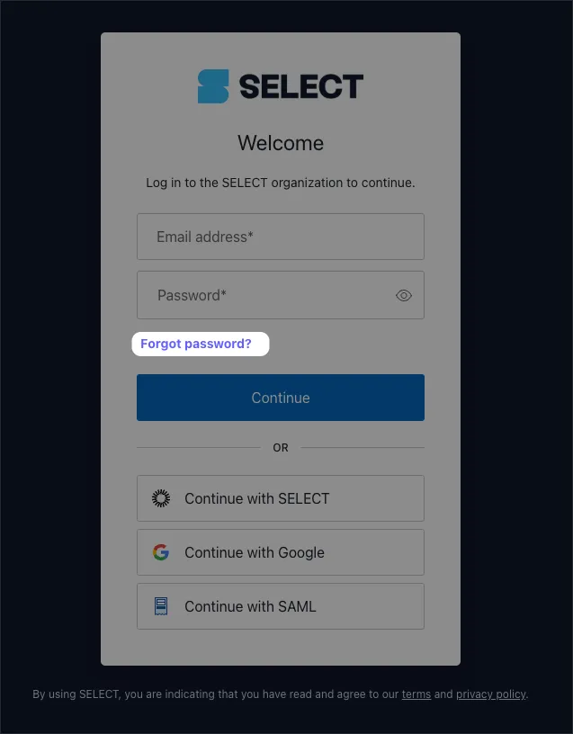Open the terms link in footer
Viewport: 573px width, 734px height.
(x=416, y=694)
